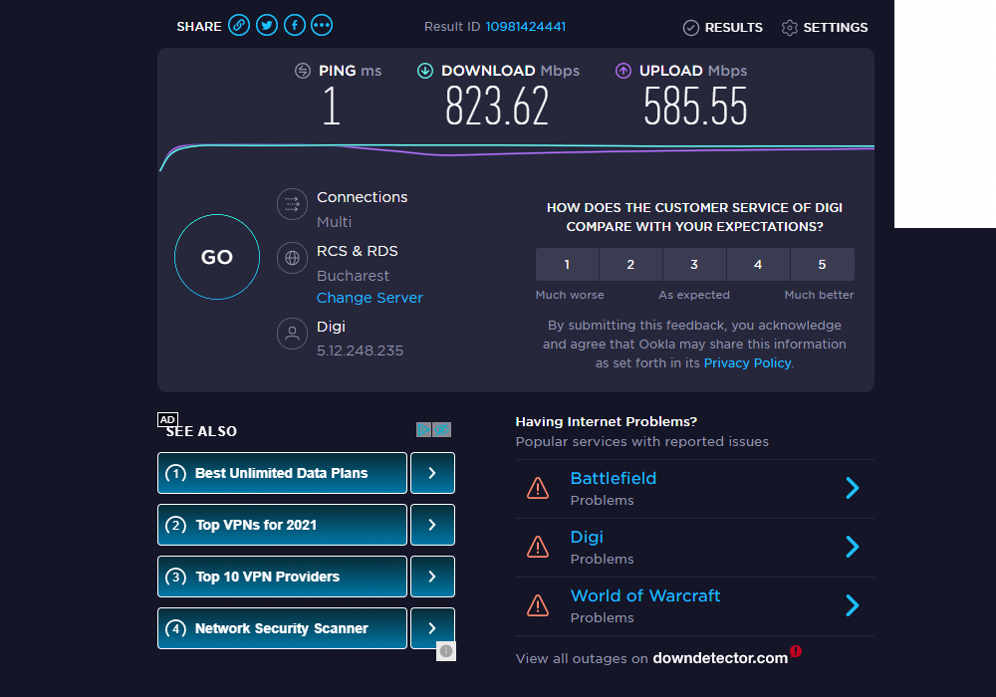Click warning icon beside Digi problems
This screenshot has width=996, height=697.
coord(538,547)
